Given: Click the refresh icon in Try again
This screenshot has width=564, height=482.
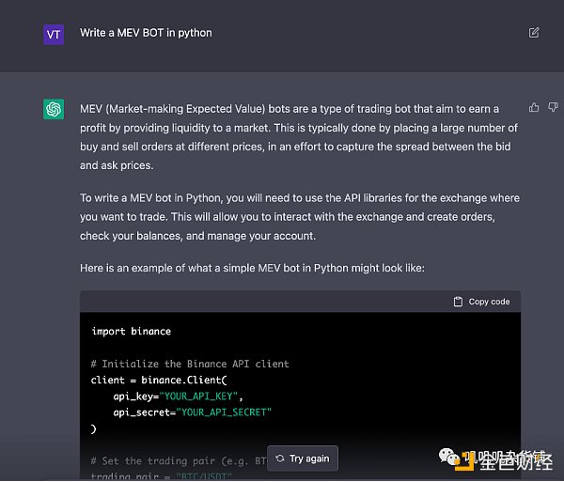Looking at the screenshot, I should [x=280, y=459].
